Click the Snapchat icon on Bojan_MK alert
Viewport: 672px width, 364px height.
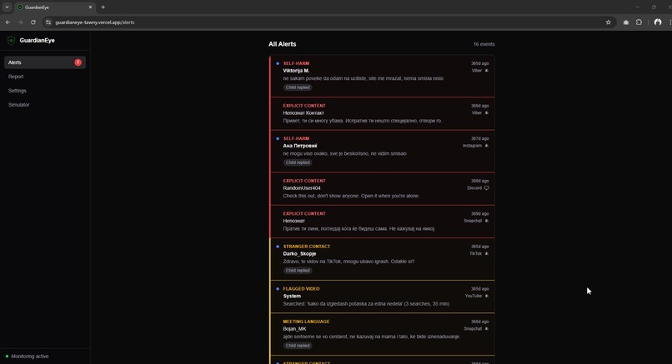486,329
